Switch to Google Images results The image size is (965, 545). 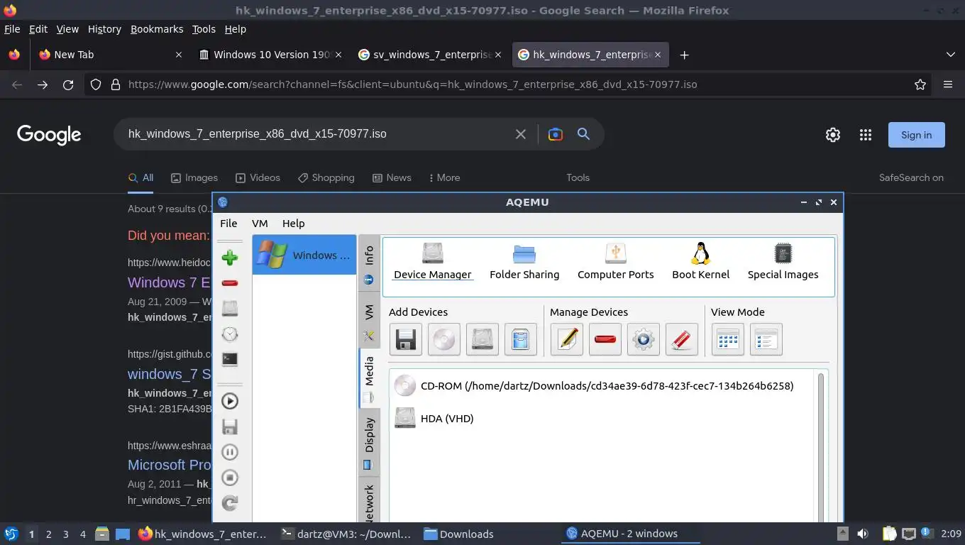point(194,177)
